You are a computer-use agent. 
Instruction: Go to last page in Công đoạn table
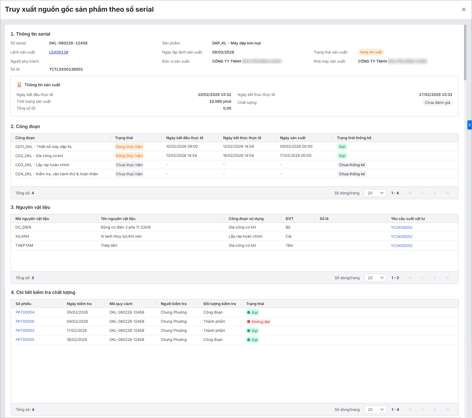[x=447, y=193]
